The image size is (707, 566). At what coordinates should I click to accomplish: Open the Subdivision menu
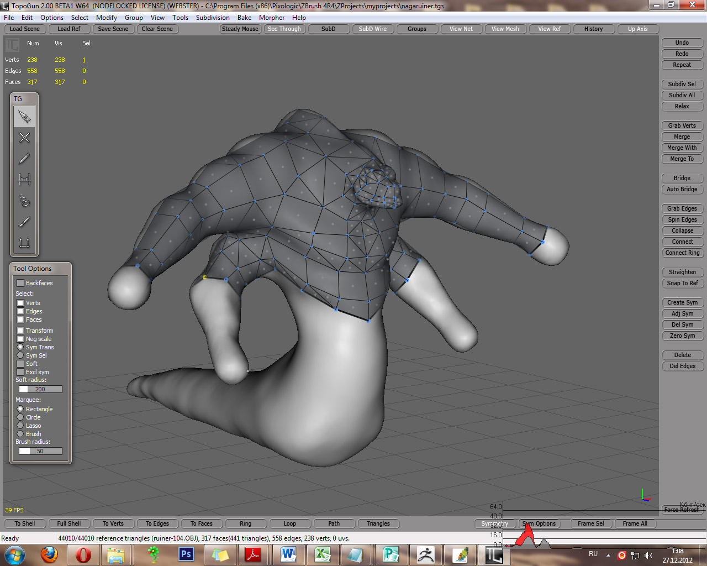[x=212, y=18]
